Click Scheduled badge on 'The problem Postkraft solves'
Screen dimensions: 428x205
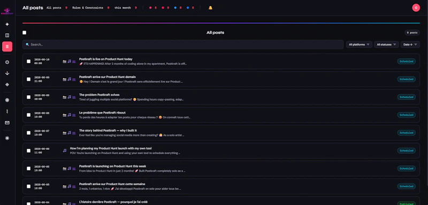pyautogui.click(x=406, y=97)
